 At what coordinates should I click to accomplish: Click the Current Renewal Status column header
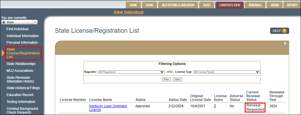[253, 96]
